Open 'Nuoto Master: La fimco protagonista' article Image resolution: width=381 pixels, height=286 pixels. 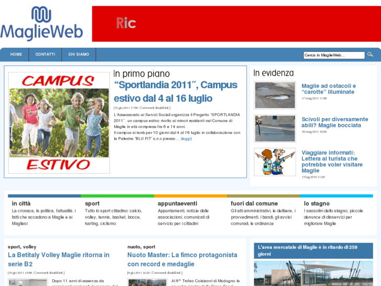click(x=182, y=259)
